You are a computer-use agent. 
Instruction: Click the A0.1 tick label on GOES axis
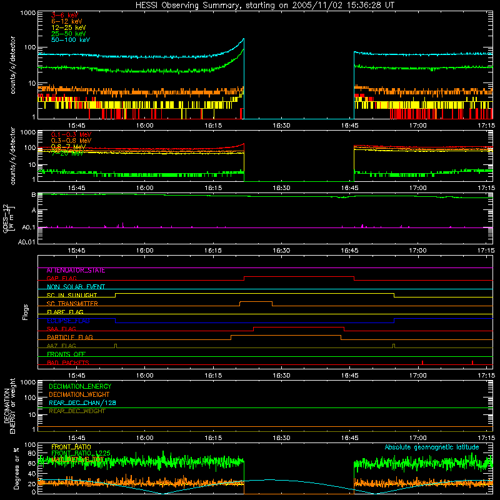(x=28, y=227)
